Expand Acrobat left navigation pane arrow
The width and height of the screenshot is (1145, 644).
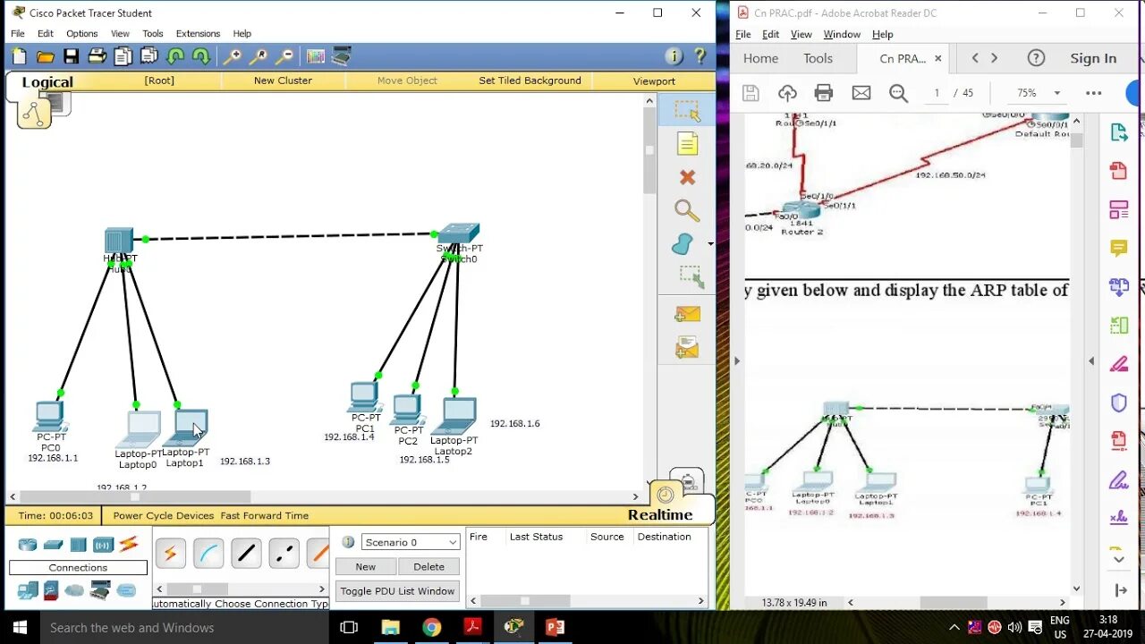tap(737, 361)
